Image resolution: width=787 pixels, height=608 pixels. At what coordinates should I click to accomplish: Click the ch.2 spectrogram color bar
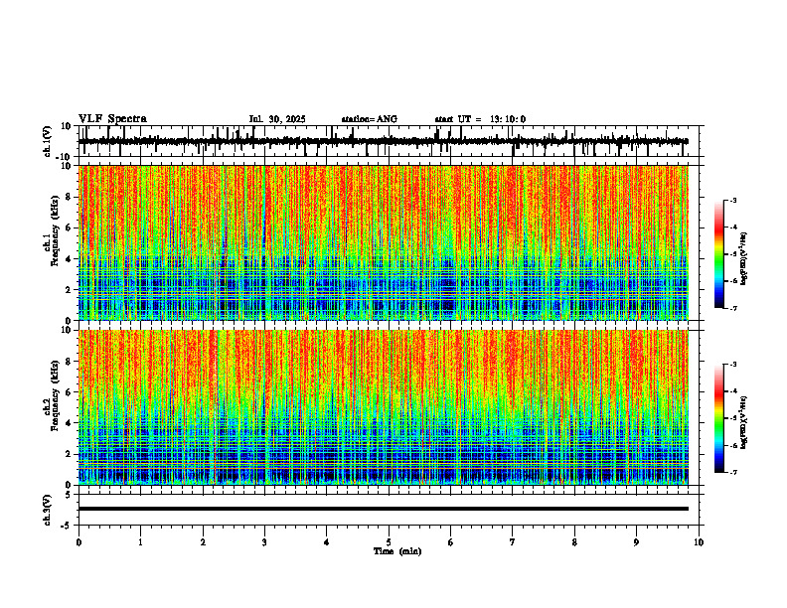tap(718, 418)
